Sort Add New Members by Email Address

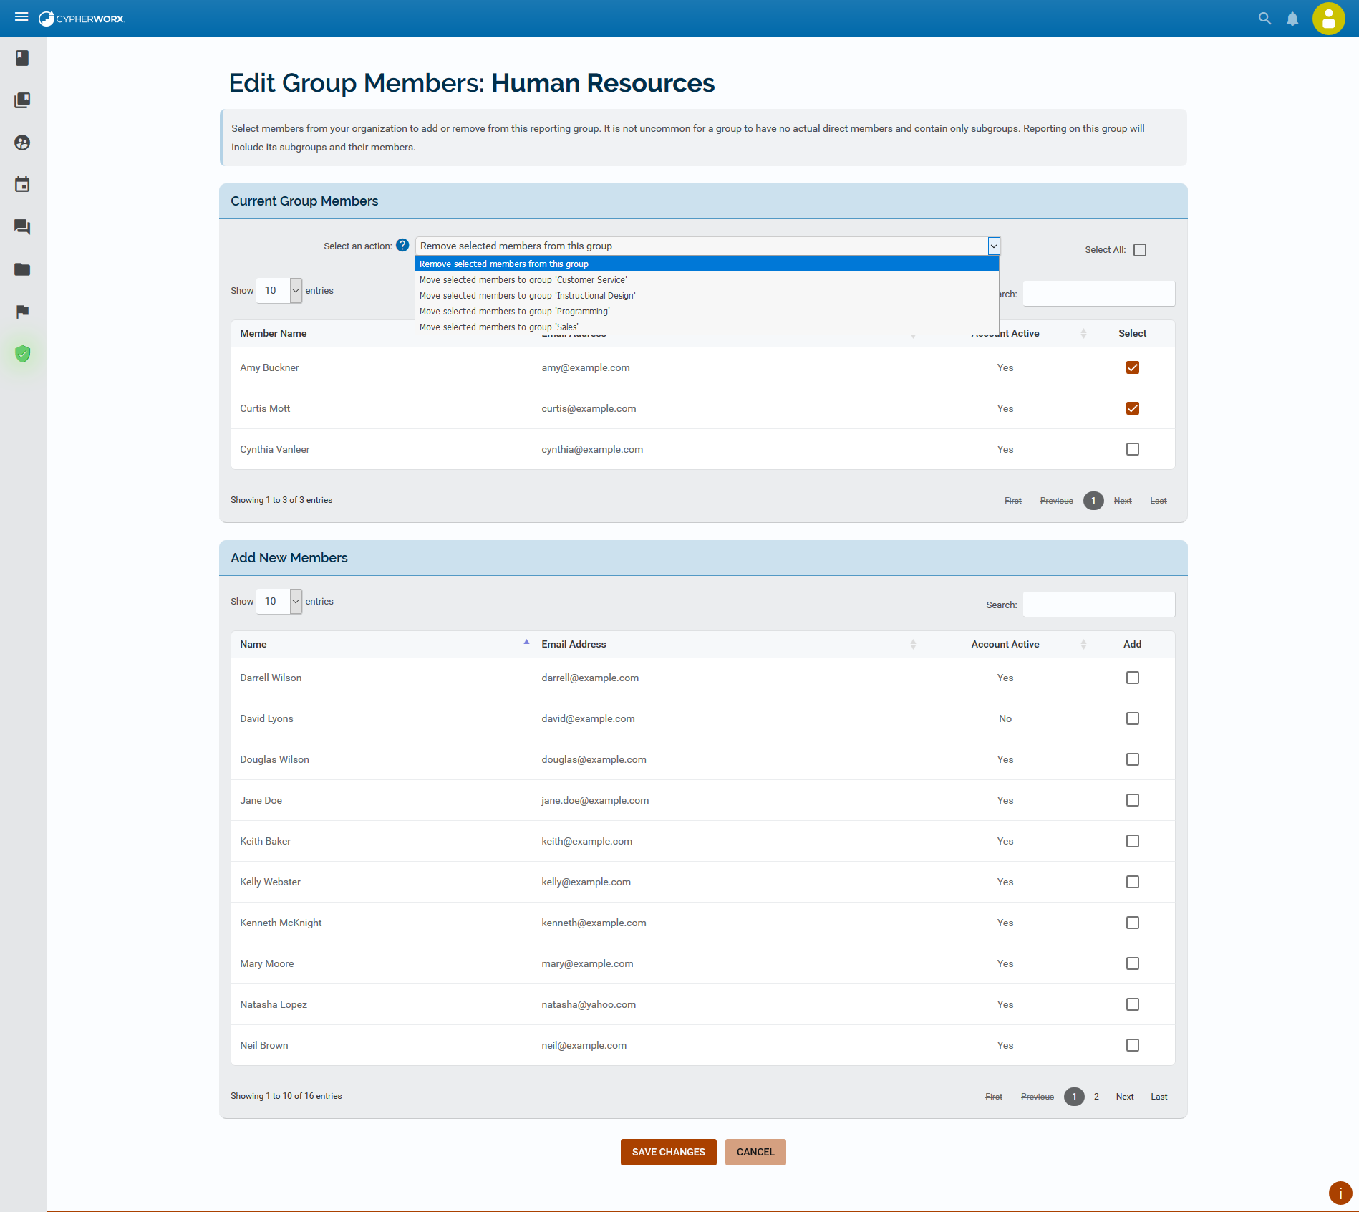tap(913, 644)
